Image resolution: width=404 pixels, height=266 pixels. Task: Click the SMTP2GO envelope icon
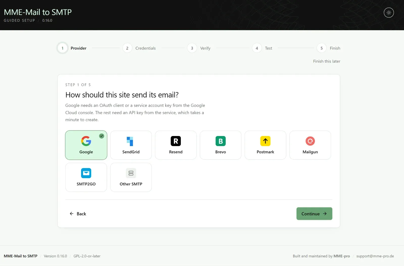(86, 173)
